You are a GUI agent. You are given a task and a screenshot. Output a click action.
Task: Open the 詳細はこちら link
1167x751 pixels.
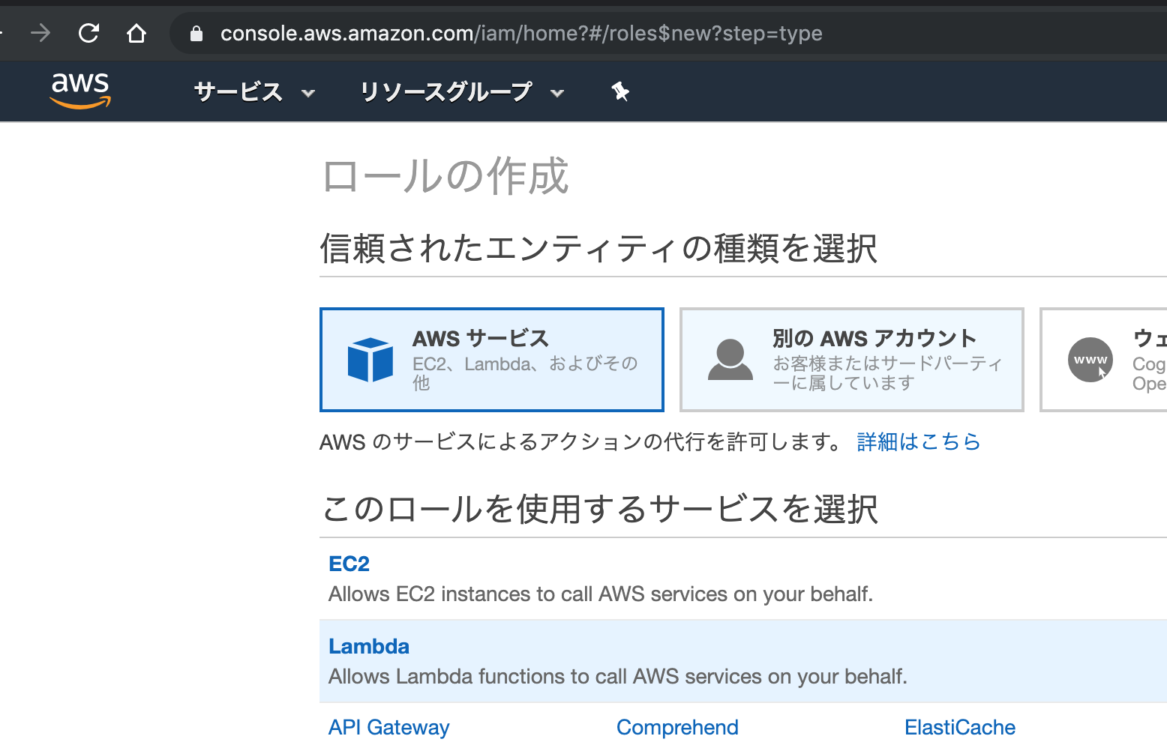919,441
